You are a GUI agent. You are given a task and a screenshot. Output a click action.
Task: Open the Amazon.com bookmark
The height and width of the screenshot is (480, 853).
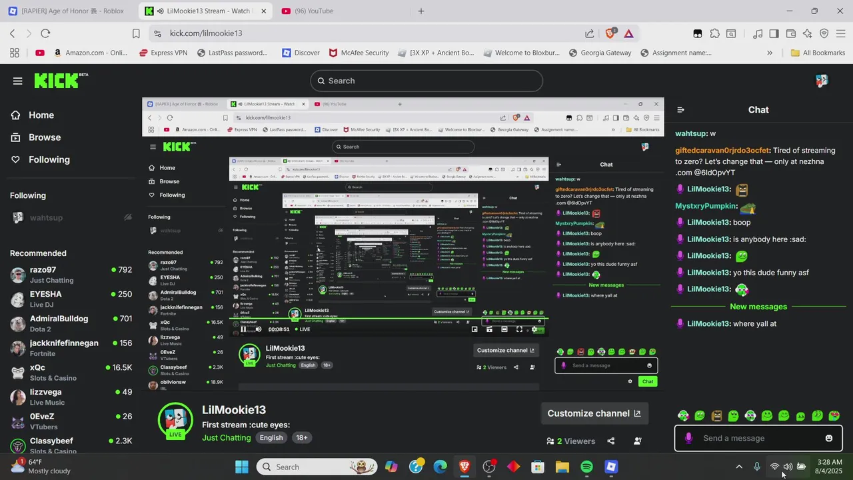point(90,53)
